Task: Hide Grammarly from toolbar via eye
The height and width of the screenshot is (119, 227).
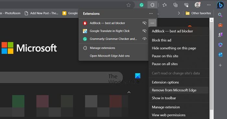Action: 144,39
